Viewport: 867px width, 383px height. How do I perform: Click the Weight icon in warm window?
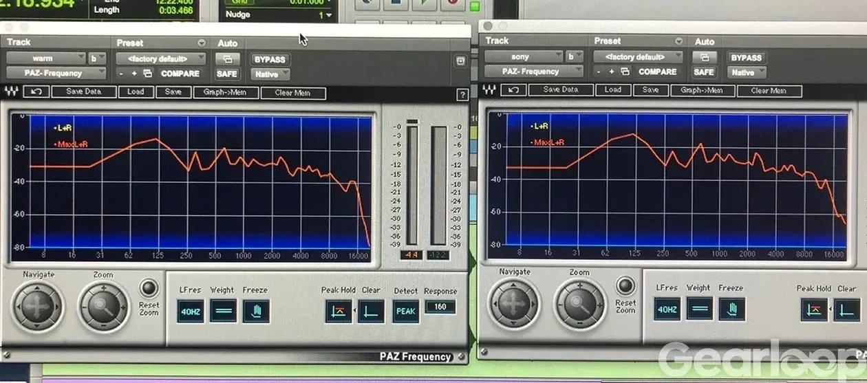click(222, 311)
